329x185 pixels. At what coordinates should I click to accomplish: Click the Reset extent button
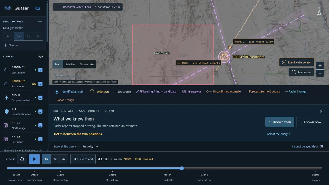(x=301, y=72)
